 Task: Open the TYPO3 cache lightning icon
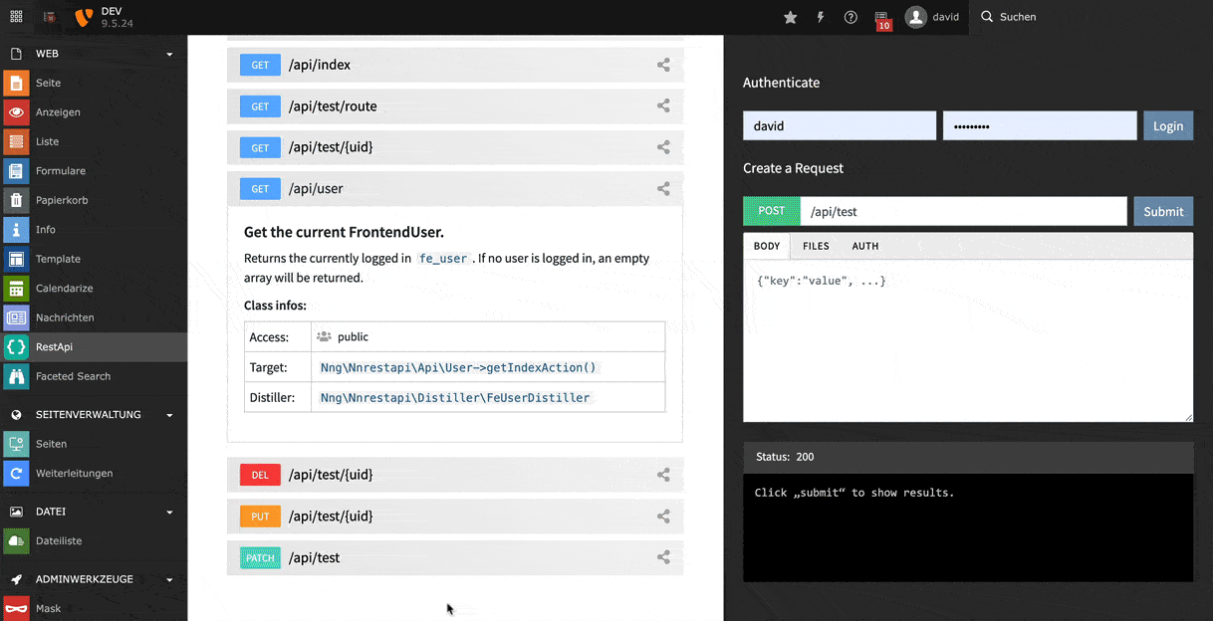(x=820, y=17)
